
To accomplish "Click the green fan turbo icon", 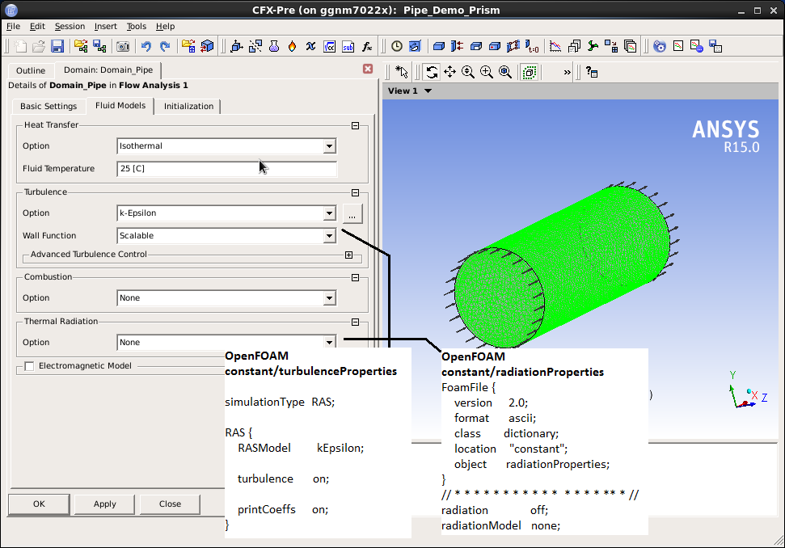I will 593,47.
